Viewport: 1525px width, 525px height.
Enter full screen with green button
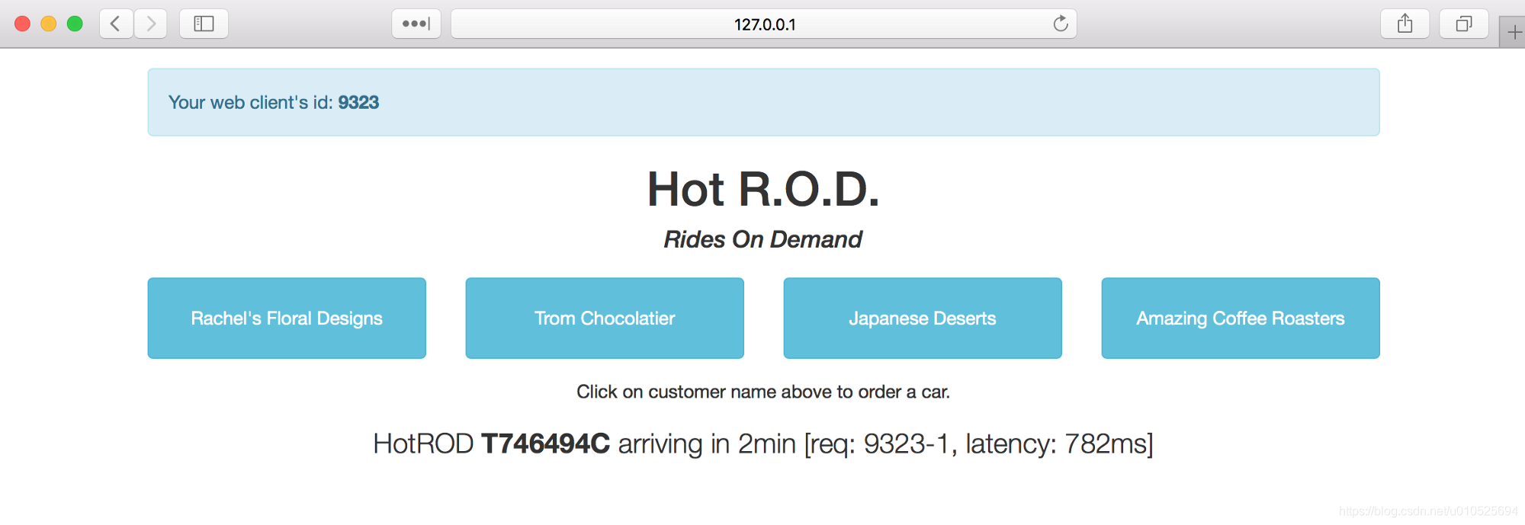75,24
